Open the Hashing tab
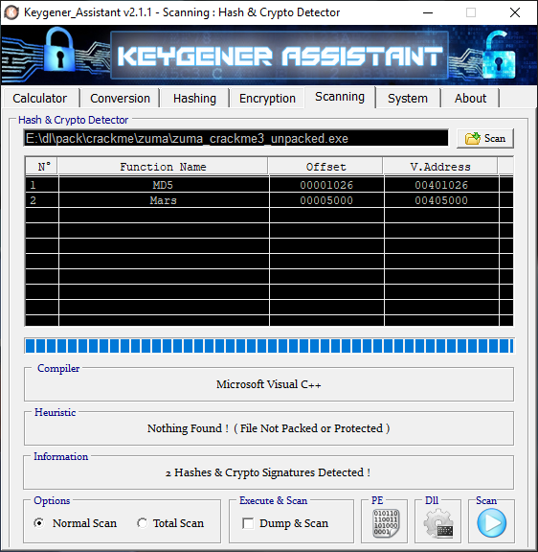The width and height of the screenshot is (538, 552). [194, 98]
